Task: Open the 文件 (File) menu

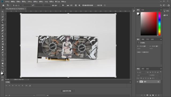Action: pyautogui.click(x=7, y=2)
